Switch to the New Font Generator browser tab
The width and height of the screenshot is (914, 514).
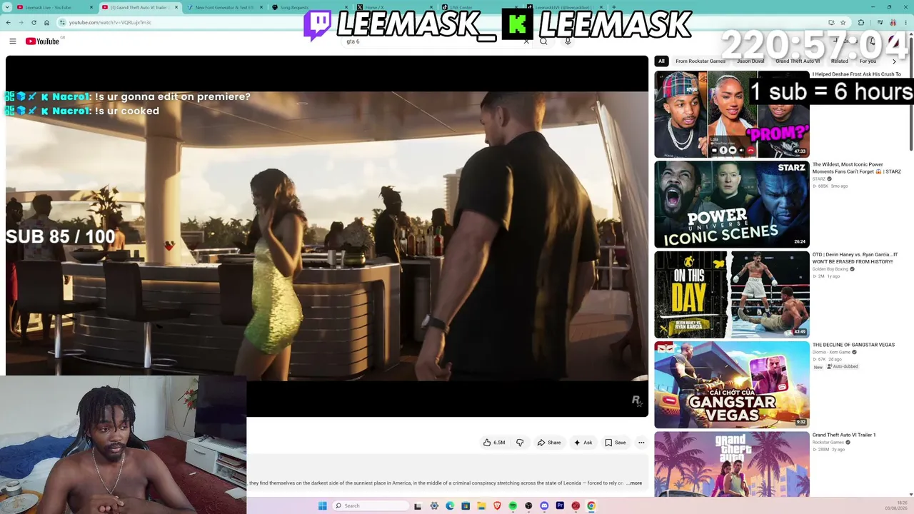(224, 7)
